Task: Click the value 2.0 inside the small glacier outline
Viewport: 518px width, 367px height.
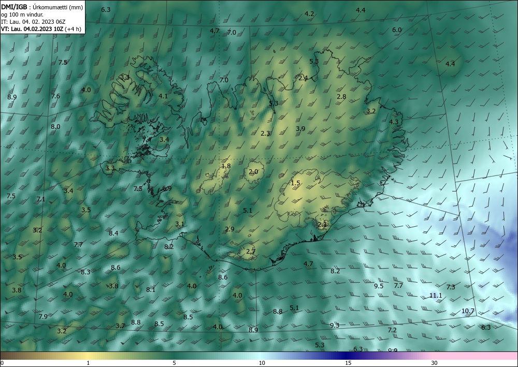Action: point(253,172)
